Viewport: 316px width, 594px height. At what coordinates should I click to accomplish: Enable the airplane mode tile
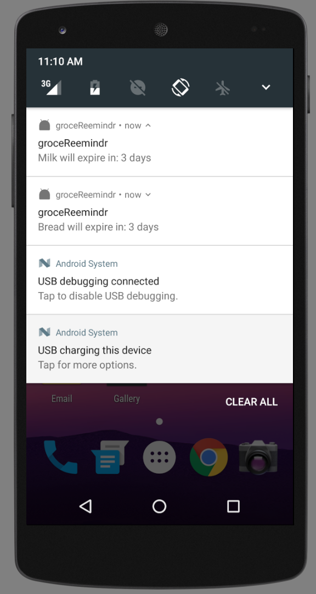point(223,87)
